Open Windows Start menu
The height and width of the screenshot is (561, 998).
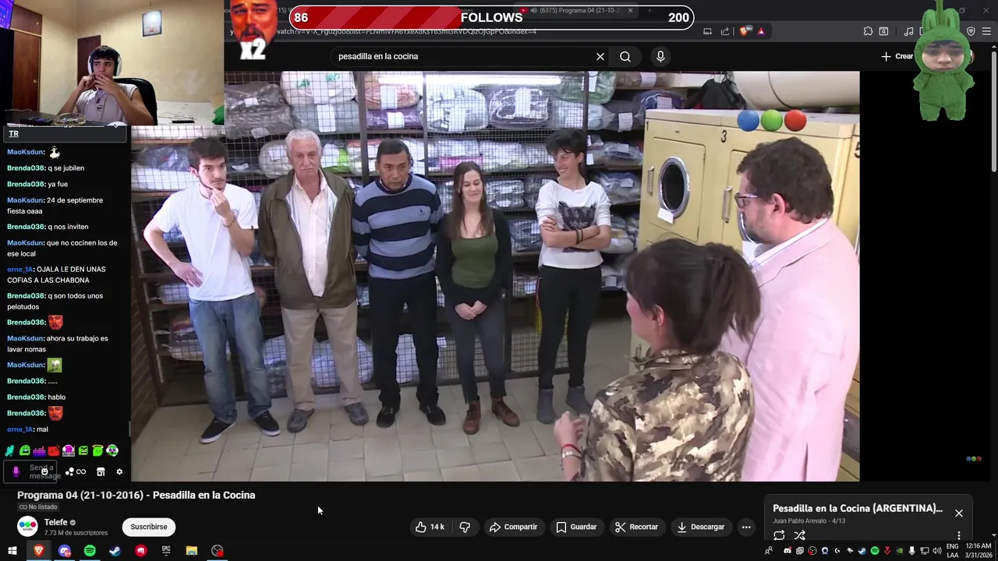tap(12, 551)
